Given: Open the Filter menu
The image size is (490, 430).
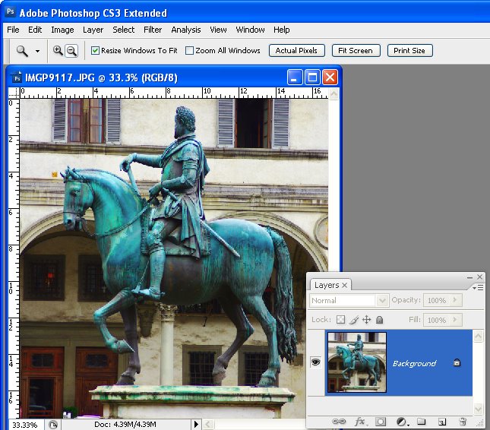Looking at the screenshot, I should [153, 30].
